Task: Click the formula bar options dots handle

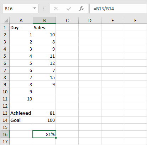Action: click(x=44, y=9)
